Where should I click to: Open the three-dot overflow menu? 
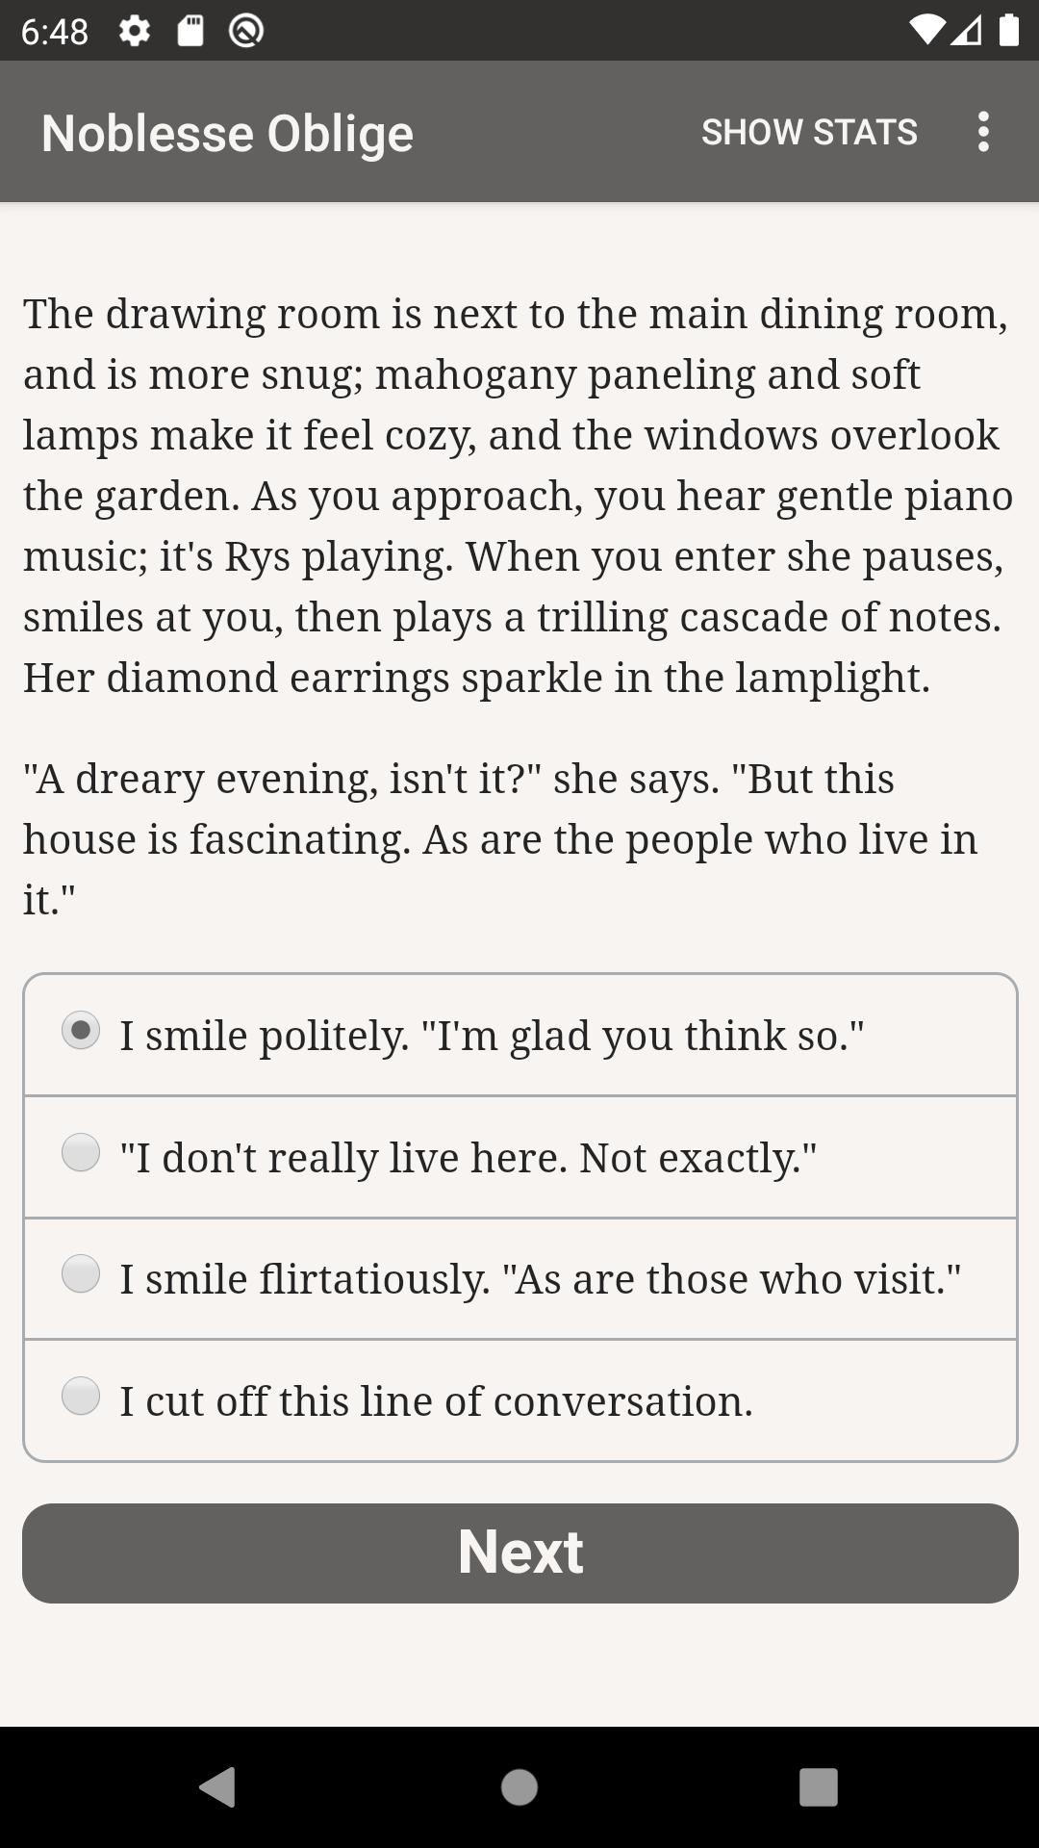[982, 132]
